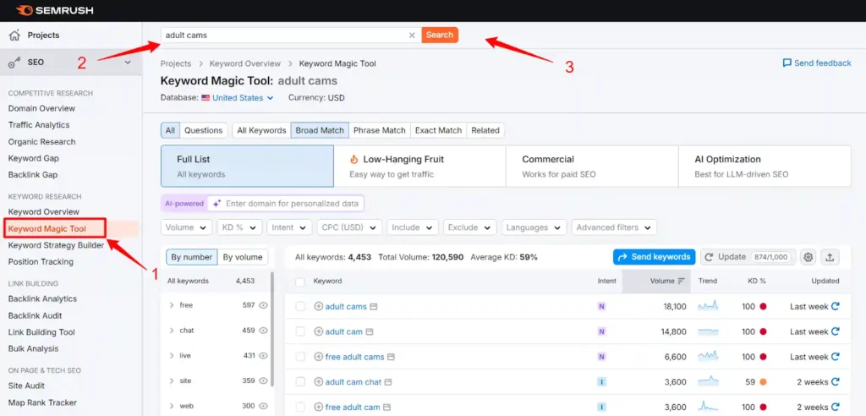
Task: Add 'free adult cam' with plus icon
Action: (318, 408)
